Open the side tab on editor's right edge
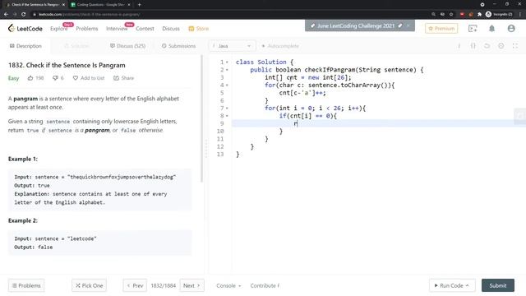Image resolution: width=526 pixels, height=296 pixels. click(x=519, y=116)
